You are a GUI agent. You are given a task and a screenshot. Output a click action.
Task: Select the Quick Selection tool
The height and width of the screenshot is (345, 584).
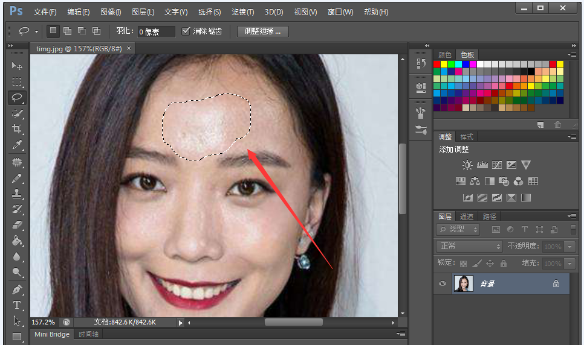coord(17,113)
